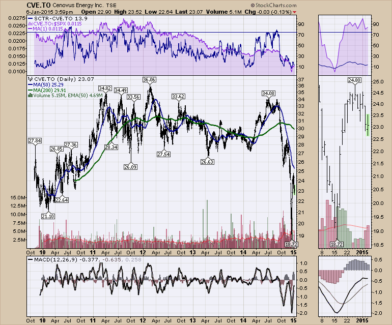Click the 26.09 low price label
This screenshot has height=325, width=392.
tap(130, 167)
